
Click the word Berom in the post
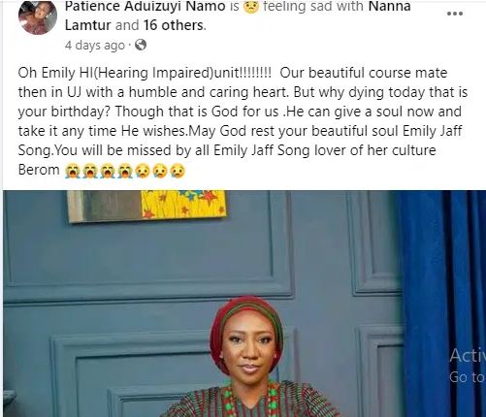point(39,170)
